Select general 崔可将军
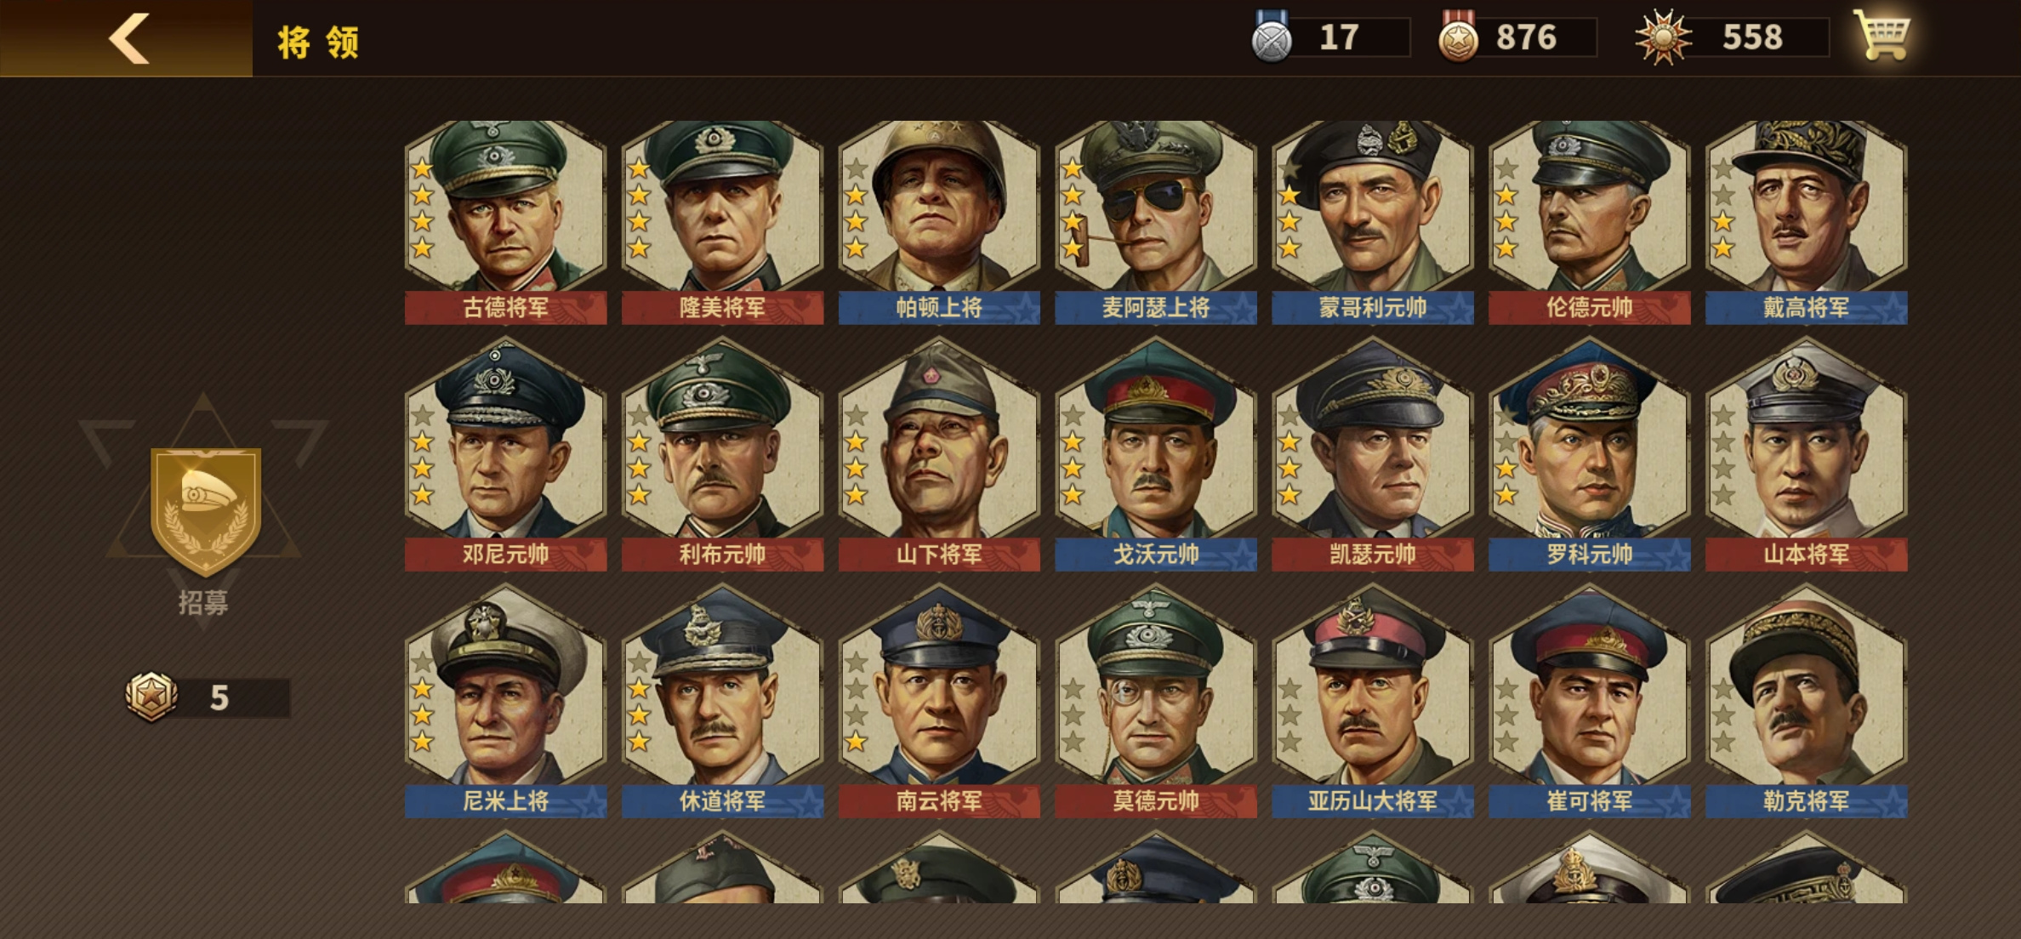Viewport: 2021px width, 939px height. pos(1590,701)
